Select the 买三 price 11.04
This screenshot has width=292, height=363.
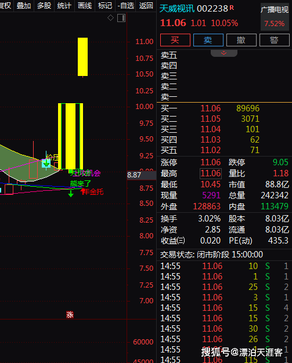(210, 129)
